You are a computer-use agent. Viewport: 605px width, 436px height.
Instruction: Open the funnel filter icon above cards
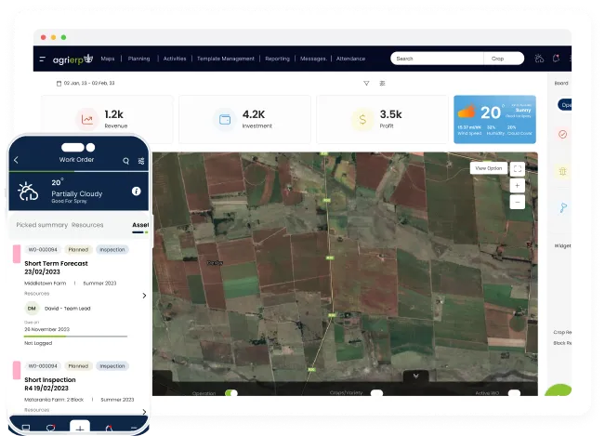[x=366, y=84]
